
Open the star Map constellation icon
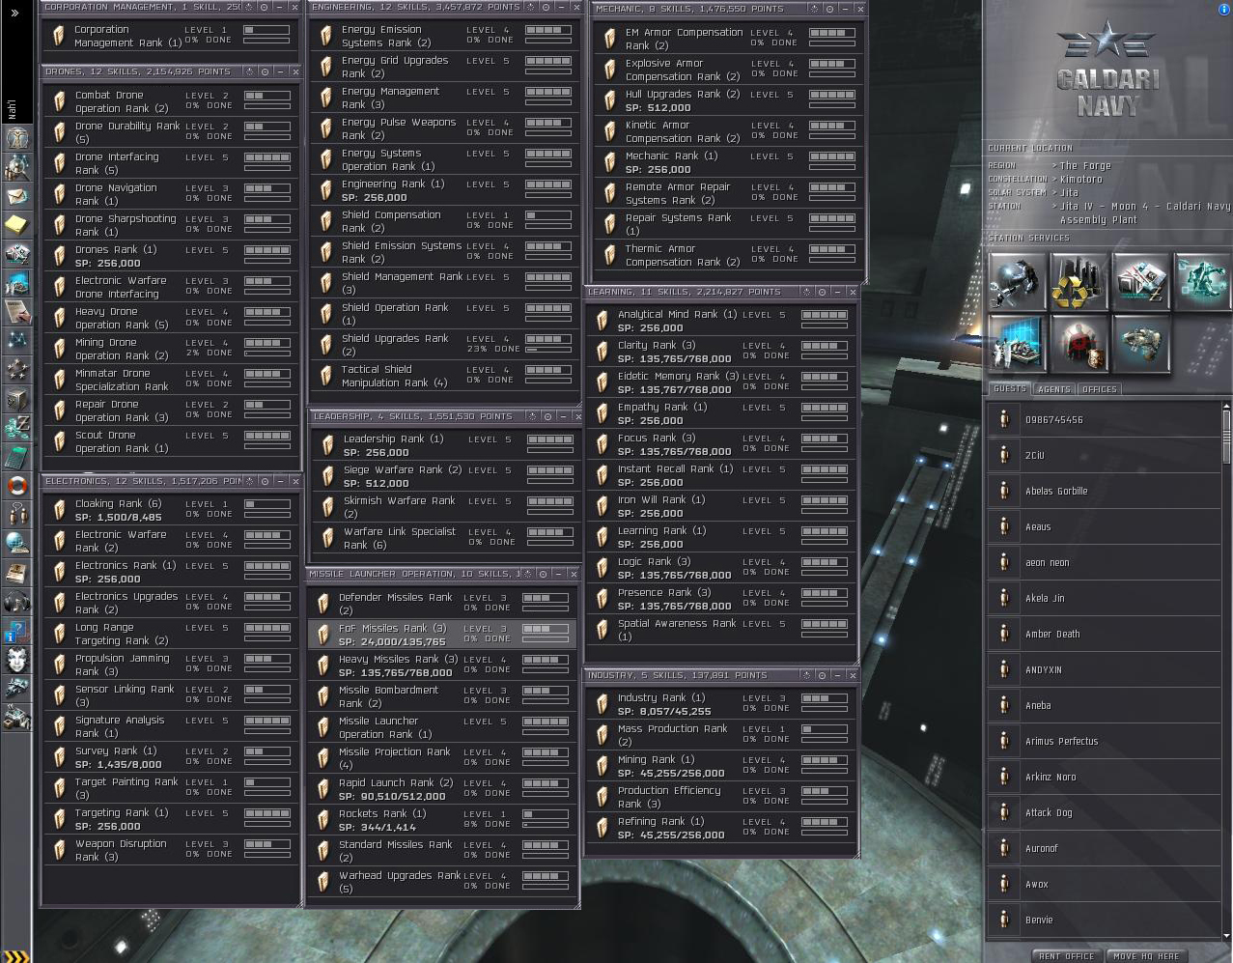coord(16,341)
